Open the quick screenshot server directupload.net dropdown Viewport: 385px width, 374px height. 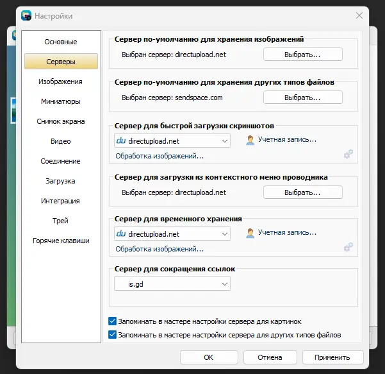172,140
